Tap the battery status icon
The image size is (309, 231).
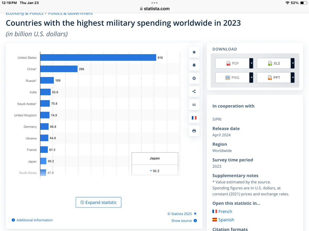coord(304,3)
